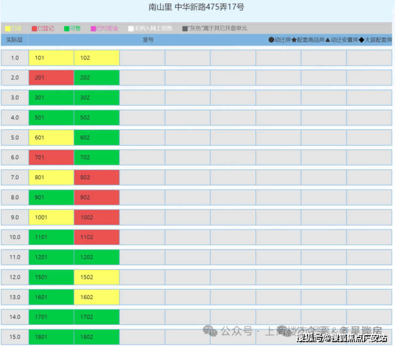Click the magenta 已付定金 legend swatch
The height and width of the screenshot is (347, 395).
[x=93, y=28]
